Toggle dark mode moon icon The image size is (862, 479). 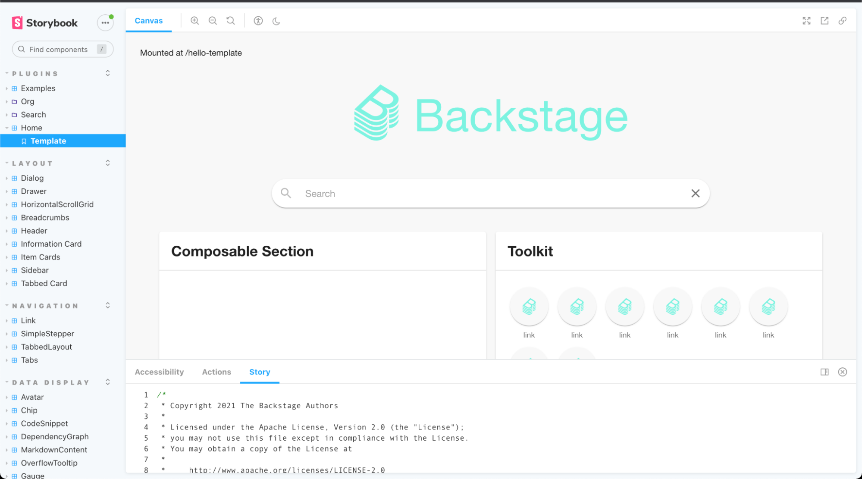click(276, 21)
